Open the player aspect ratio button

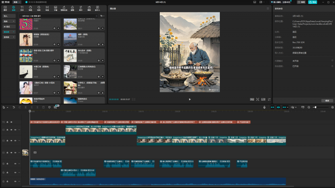click(263, 99)
